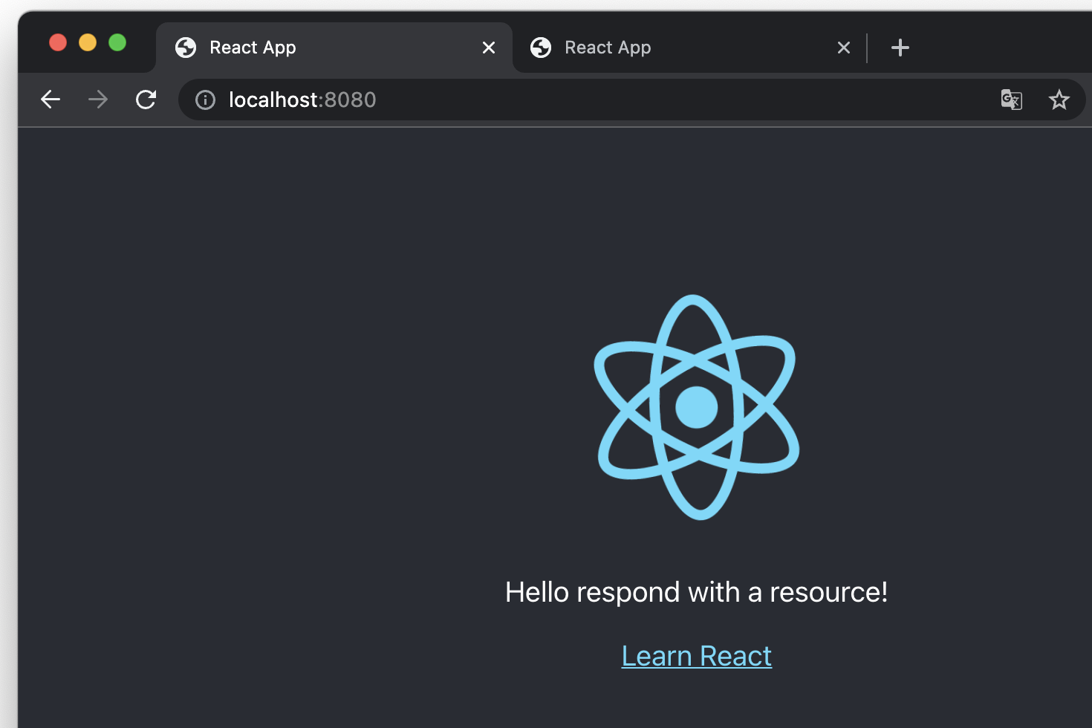This screenshot has height=728, width=1092.
Task: Close the window with the red button
Action: (58, 42)
